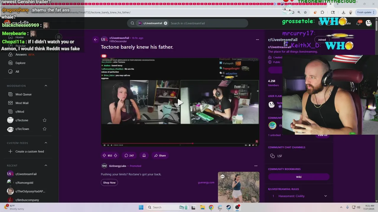Open notifications bell showing 133

pos(359,23)
